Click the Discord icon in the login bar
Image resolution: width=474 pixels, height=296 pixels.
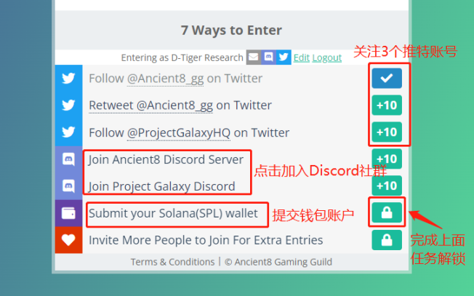(268, 57)
